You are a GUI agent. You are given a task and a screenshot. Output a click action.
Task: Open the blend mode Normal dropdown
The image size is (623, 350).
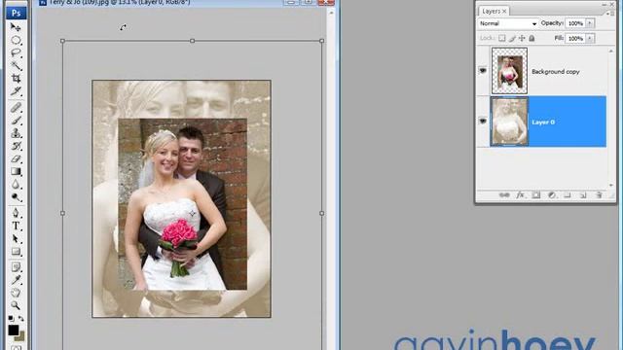(507, 23)
